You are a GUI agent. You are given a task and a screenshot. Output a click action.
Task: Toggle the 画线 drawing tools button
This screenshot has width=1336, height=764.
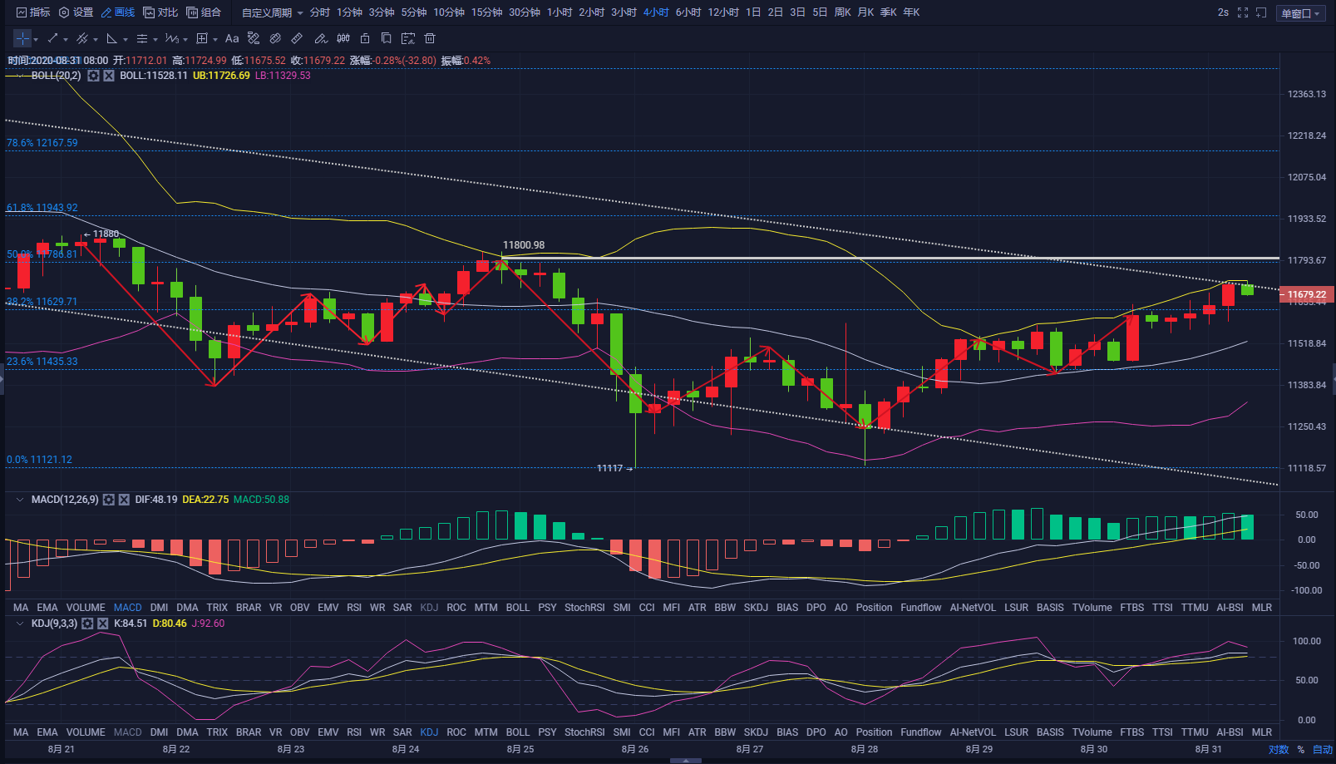[118, 12]
